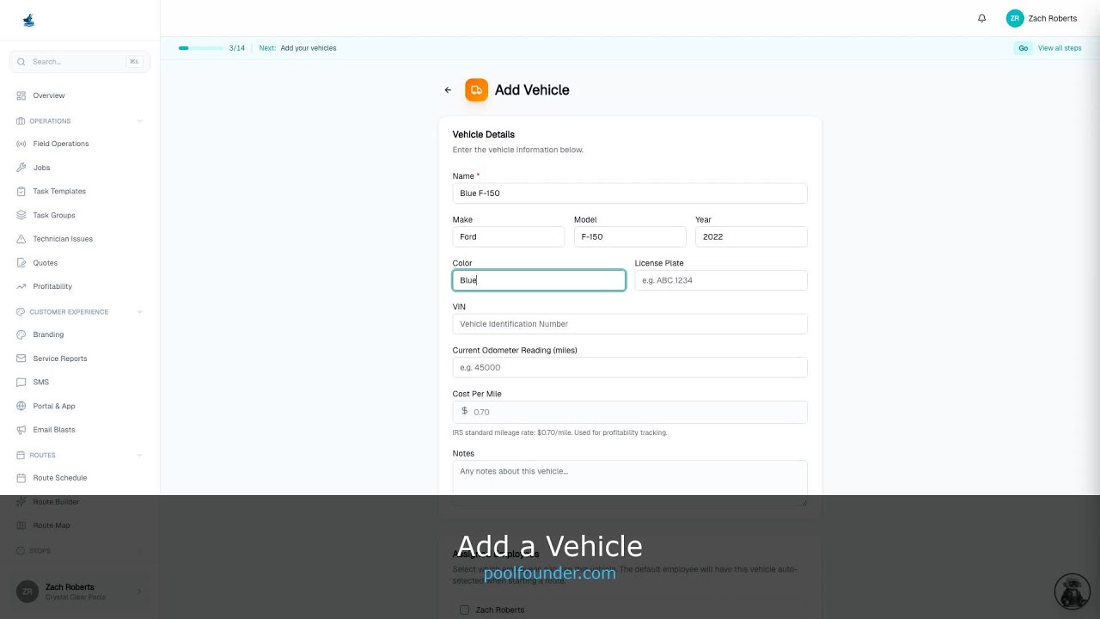This screenshot has height=619, width=1100.
Task: Click the notification bell icon
Action: pyautogui.click(x=981, y=18)
